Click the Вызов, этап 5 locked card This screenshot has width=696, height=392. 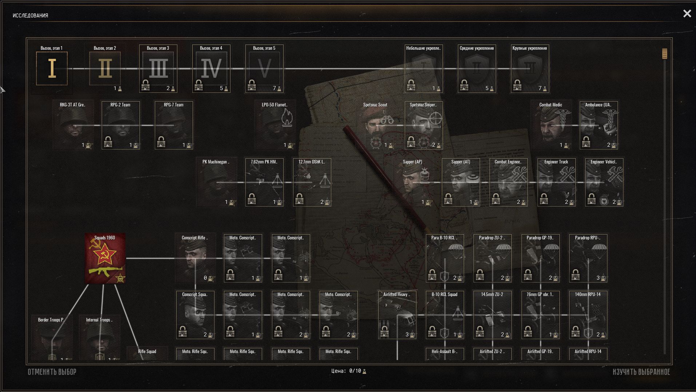265,68
